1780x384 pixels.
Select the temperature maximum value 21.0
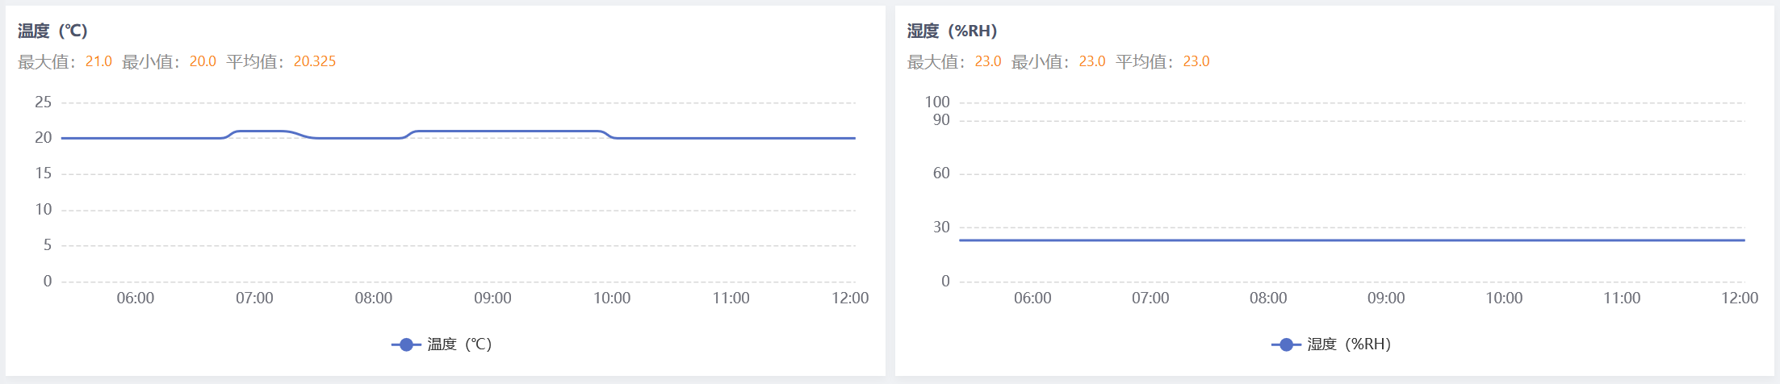click(x=98, y=61)
